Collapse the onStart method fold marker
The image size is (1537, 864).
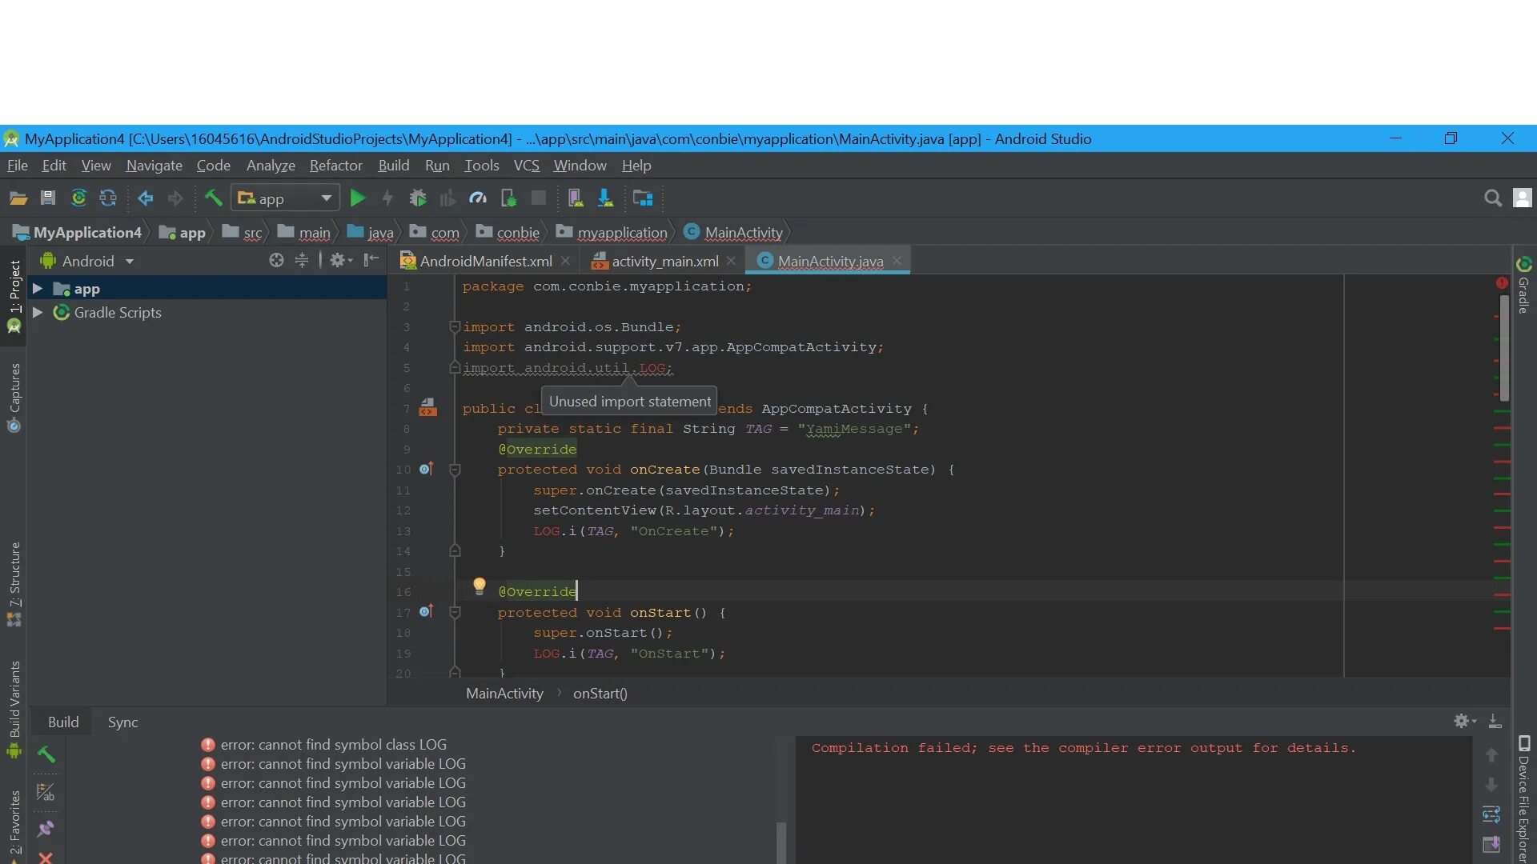coord(455,613)
